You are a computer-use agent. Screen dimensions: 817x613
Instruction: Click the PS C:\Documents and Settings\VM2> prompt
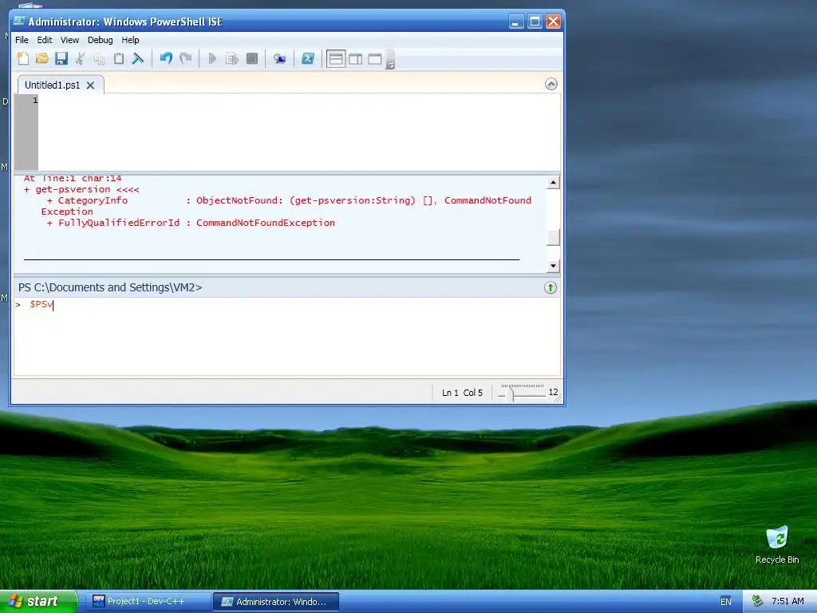[110, 287]
